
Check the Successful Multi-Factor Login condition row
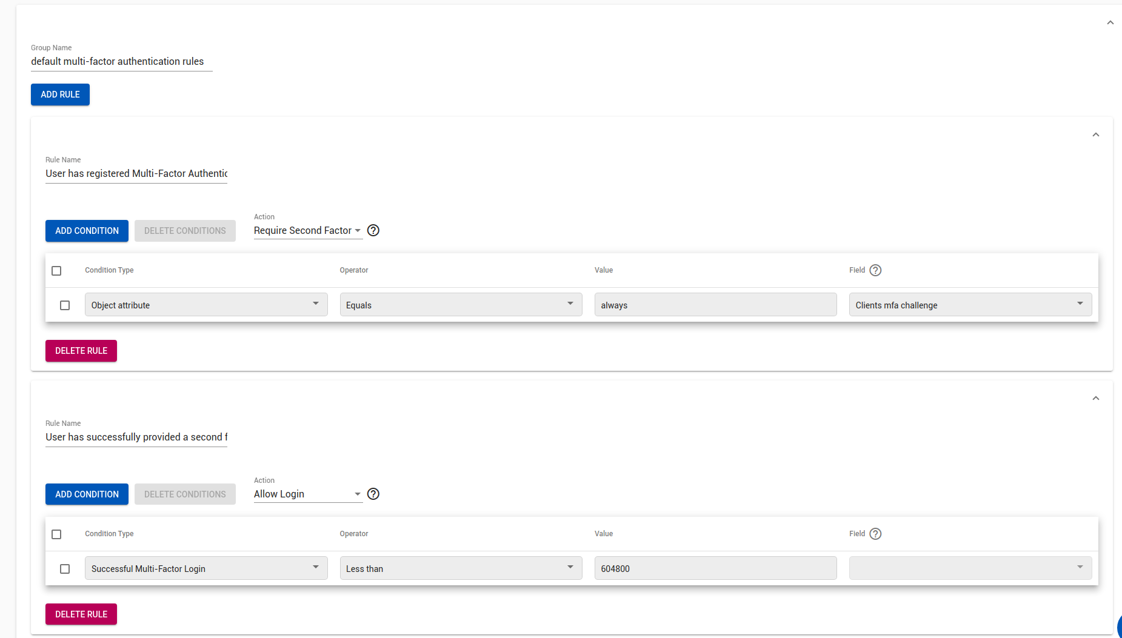[65, 569]
